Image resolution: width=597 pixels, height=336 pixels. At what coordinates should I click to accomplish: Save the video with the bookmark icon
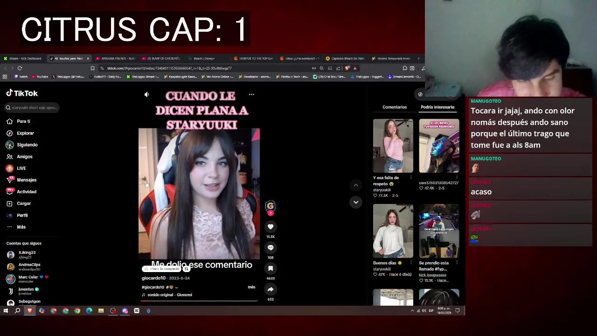(x=271, y=268)
